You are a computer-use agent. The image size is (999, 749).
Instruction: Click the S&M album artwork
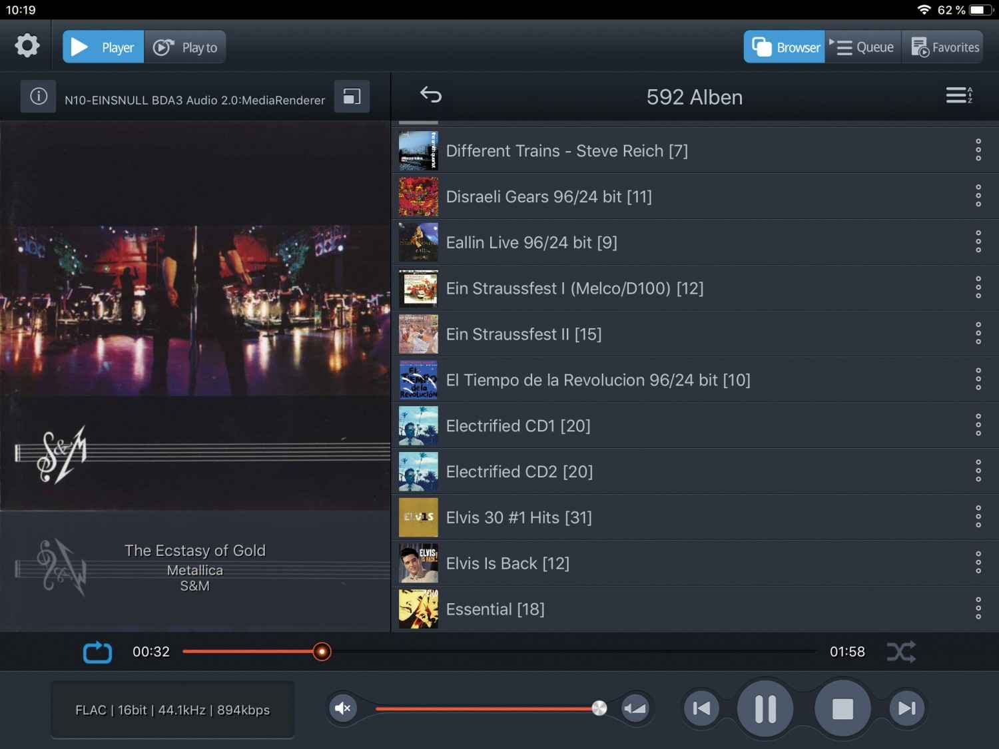(x=195, y=316)
